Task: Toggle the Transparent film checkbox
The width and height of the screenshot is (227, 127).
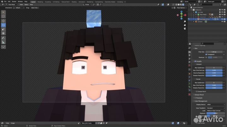Action: 206,55
